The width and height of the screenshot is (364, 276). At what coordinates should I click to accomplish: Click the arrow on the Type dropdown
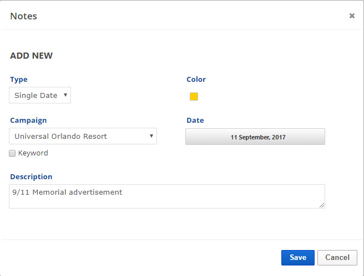tap(65, 95)
